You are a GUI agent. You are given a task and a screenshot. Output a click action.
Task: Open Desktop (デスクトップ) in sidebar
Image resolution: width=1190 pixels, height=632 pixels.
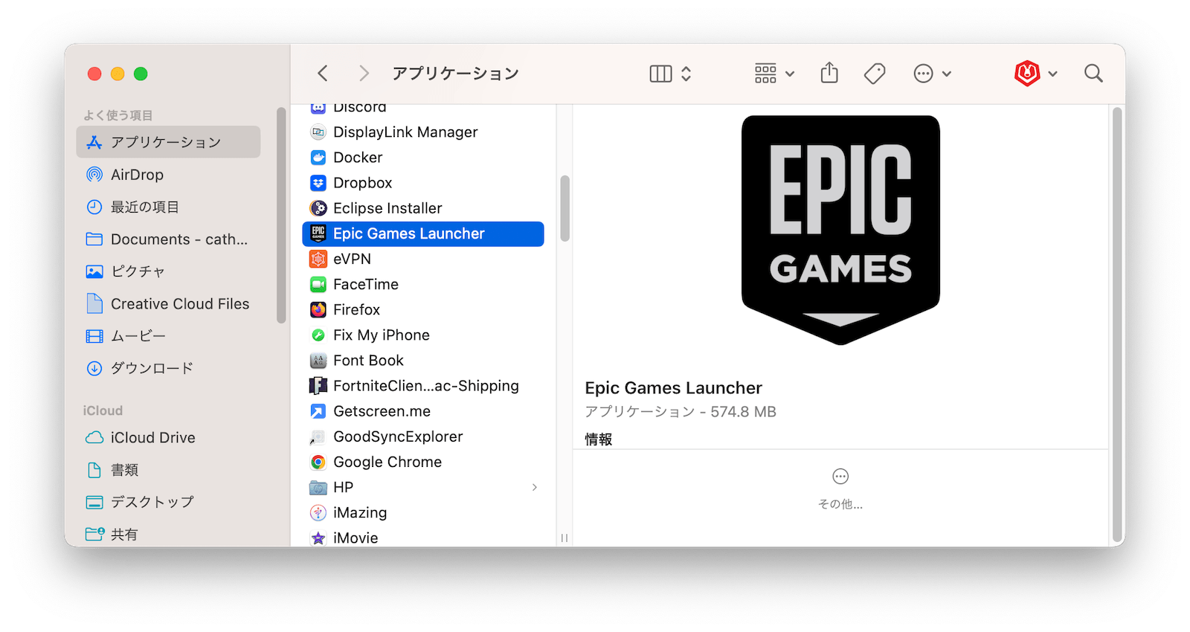(x=168, y=502)
